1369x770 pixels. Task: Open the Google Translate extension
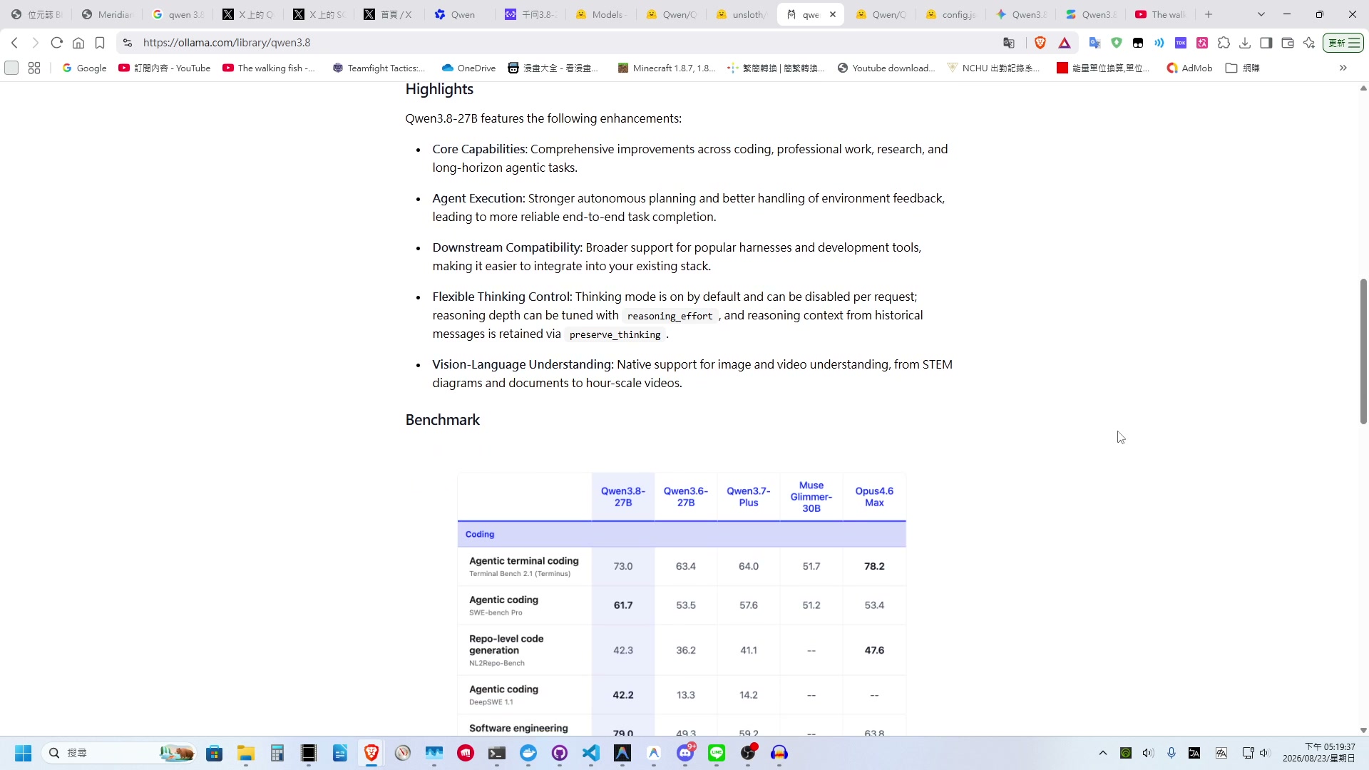point(1095,43)
